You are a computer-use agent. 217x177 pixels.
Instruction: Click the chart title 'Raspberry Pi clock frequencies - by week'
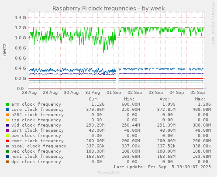point(109,8)
